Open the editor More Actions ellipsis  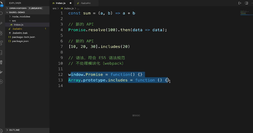coord(252,3)
